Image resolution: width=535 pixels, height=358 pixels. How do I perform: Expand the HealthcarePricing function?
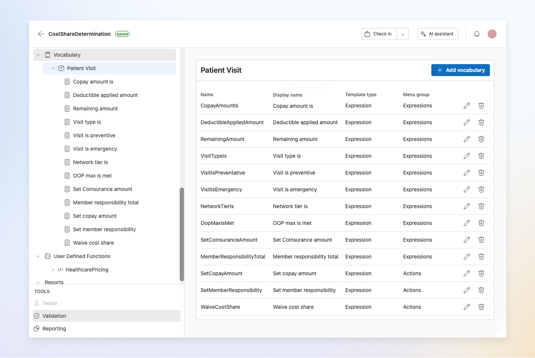tap(53, 269)
